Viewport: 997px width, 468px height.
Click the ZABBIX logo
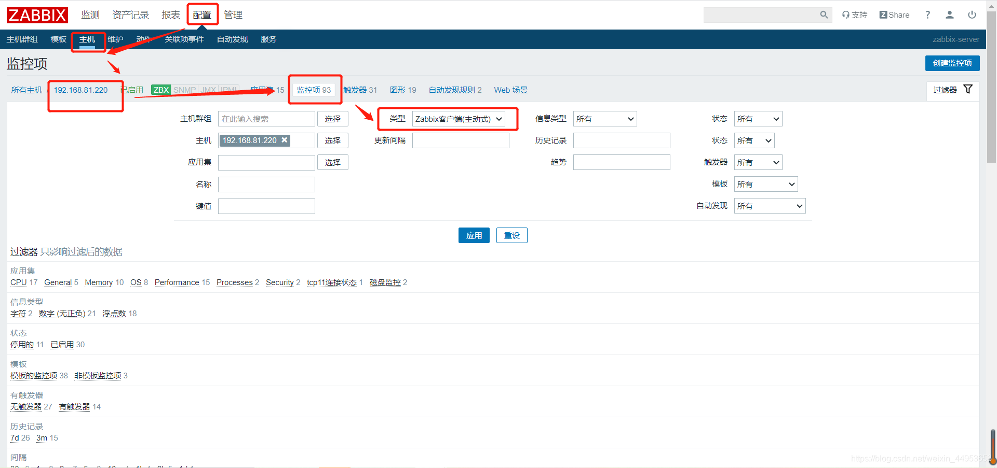37,15
